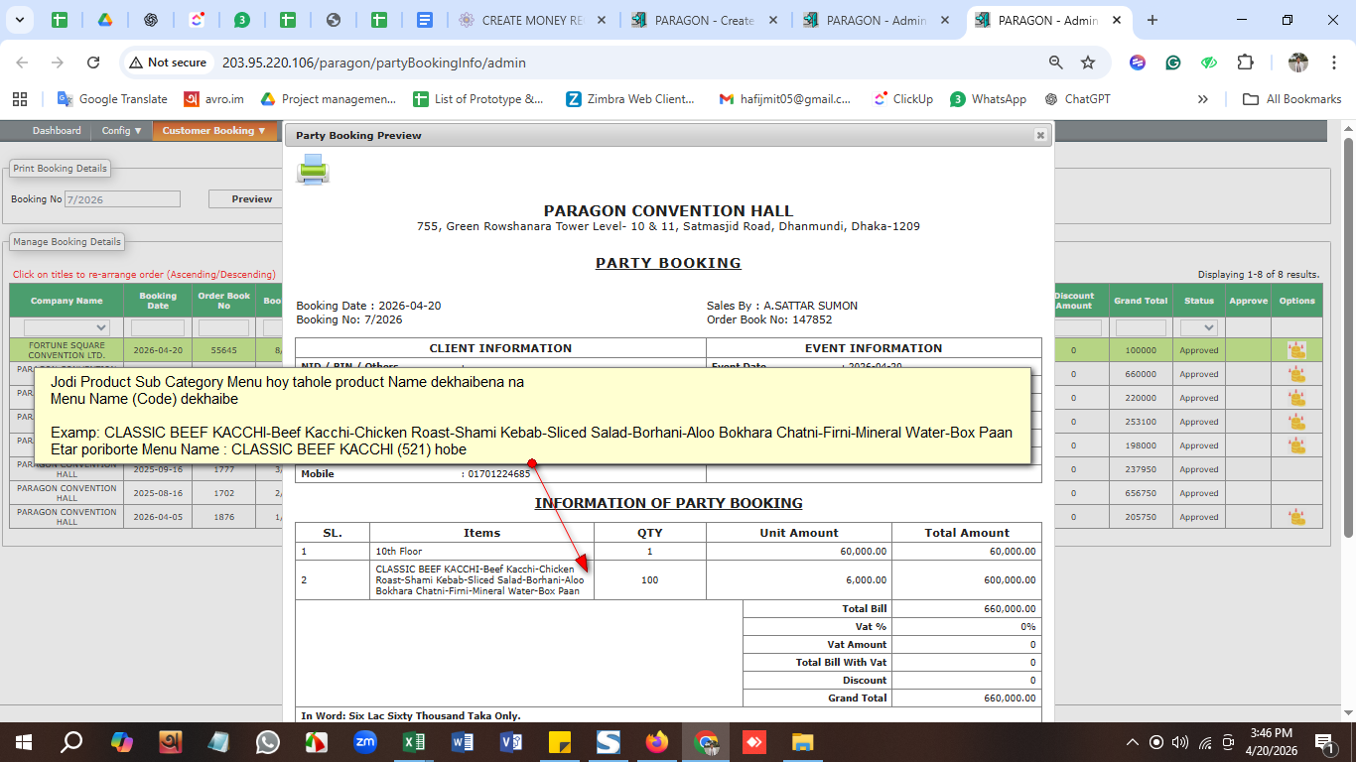Click the browser reload button
Screen dimensions: 1356x762
tap(93, 63)
